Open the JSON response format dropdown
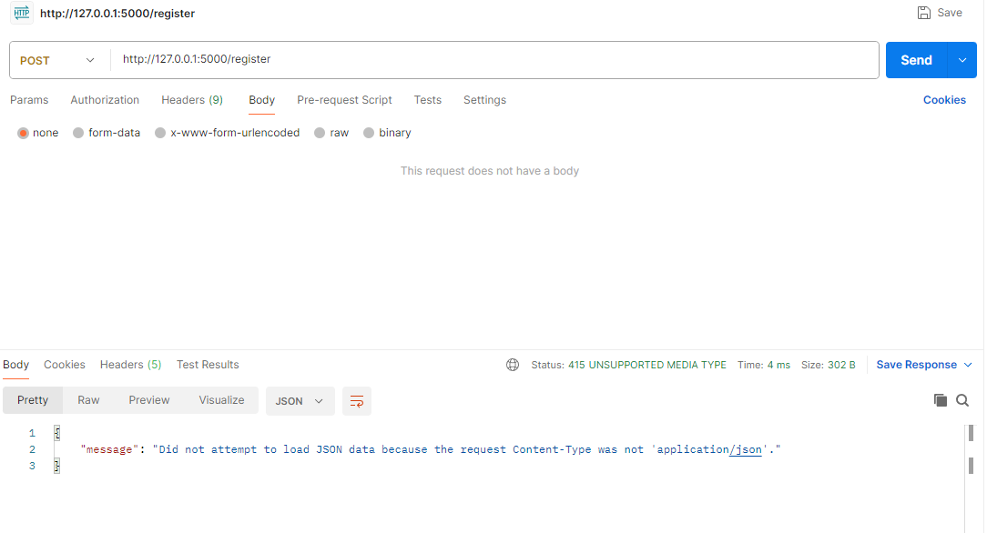The height and width of the screenshot is (533, 987). coord(300,400)
